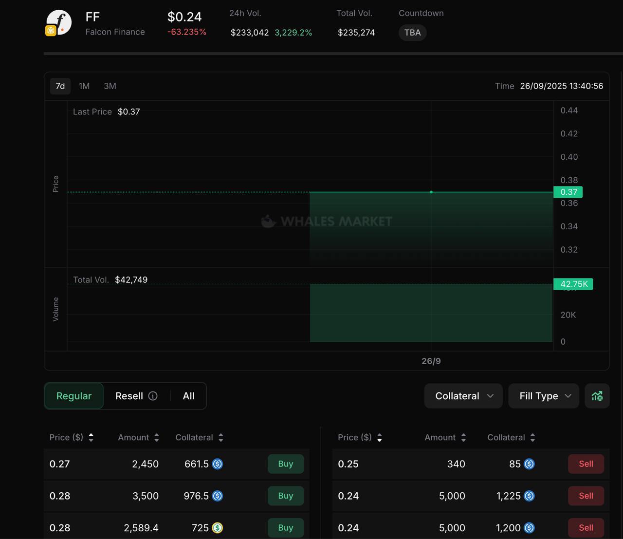The width and height of the screenshot is (623, 539).
Task: Click collateral coin icon beside 1,225
Action: click(529, 496)
